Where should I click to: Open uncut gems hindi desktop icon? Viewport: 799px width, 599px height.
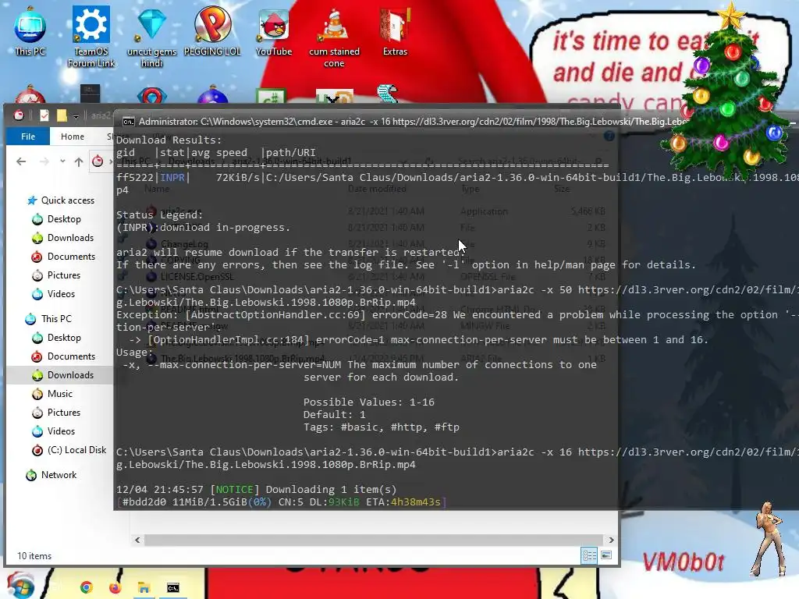(151, 37)
